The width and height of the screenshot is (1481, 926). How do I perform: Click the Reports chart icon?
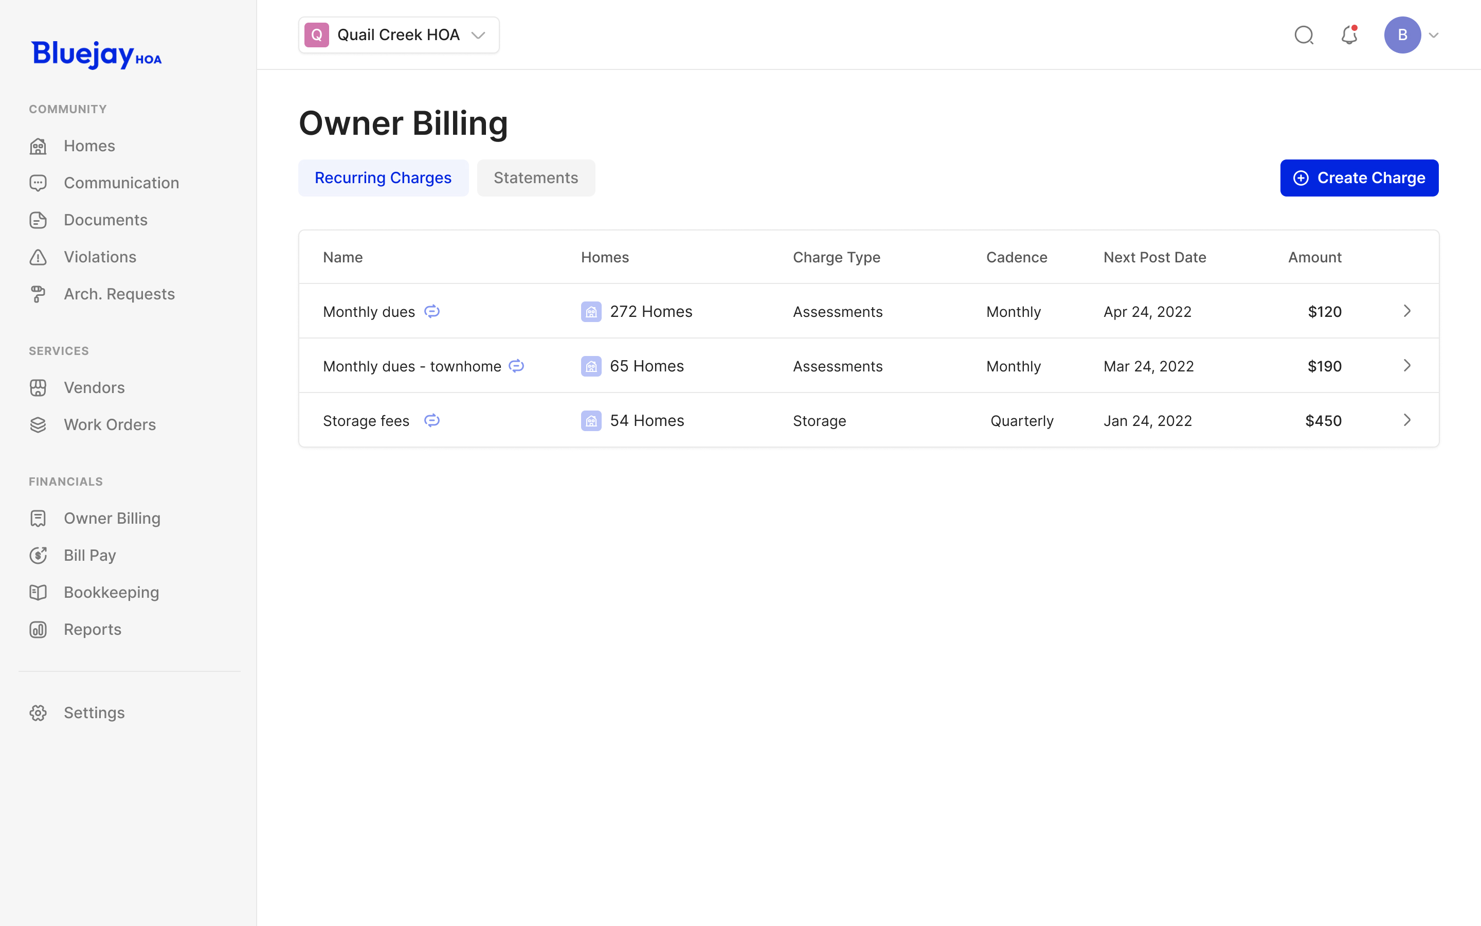[x=38, y=630]
